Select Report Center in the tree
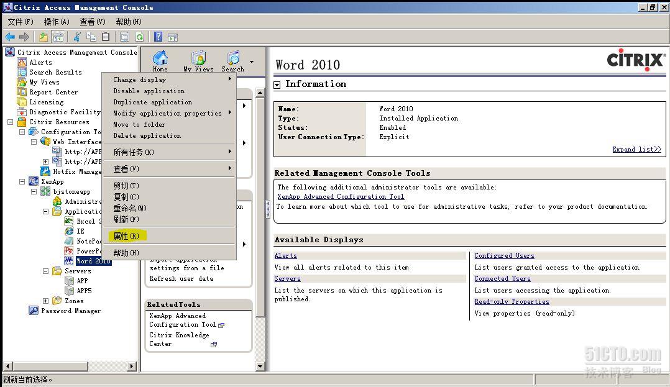Image resolution: width=670 pixels, height=387 pixels. (53, 92)
